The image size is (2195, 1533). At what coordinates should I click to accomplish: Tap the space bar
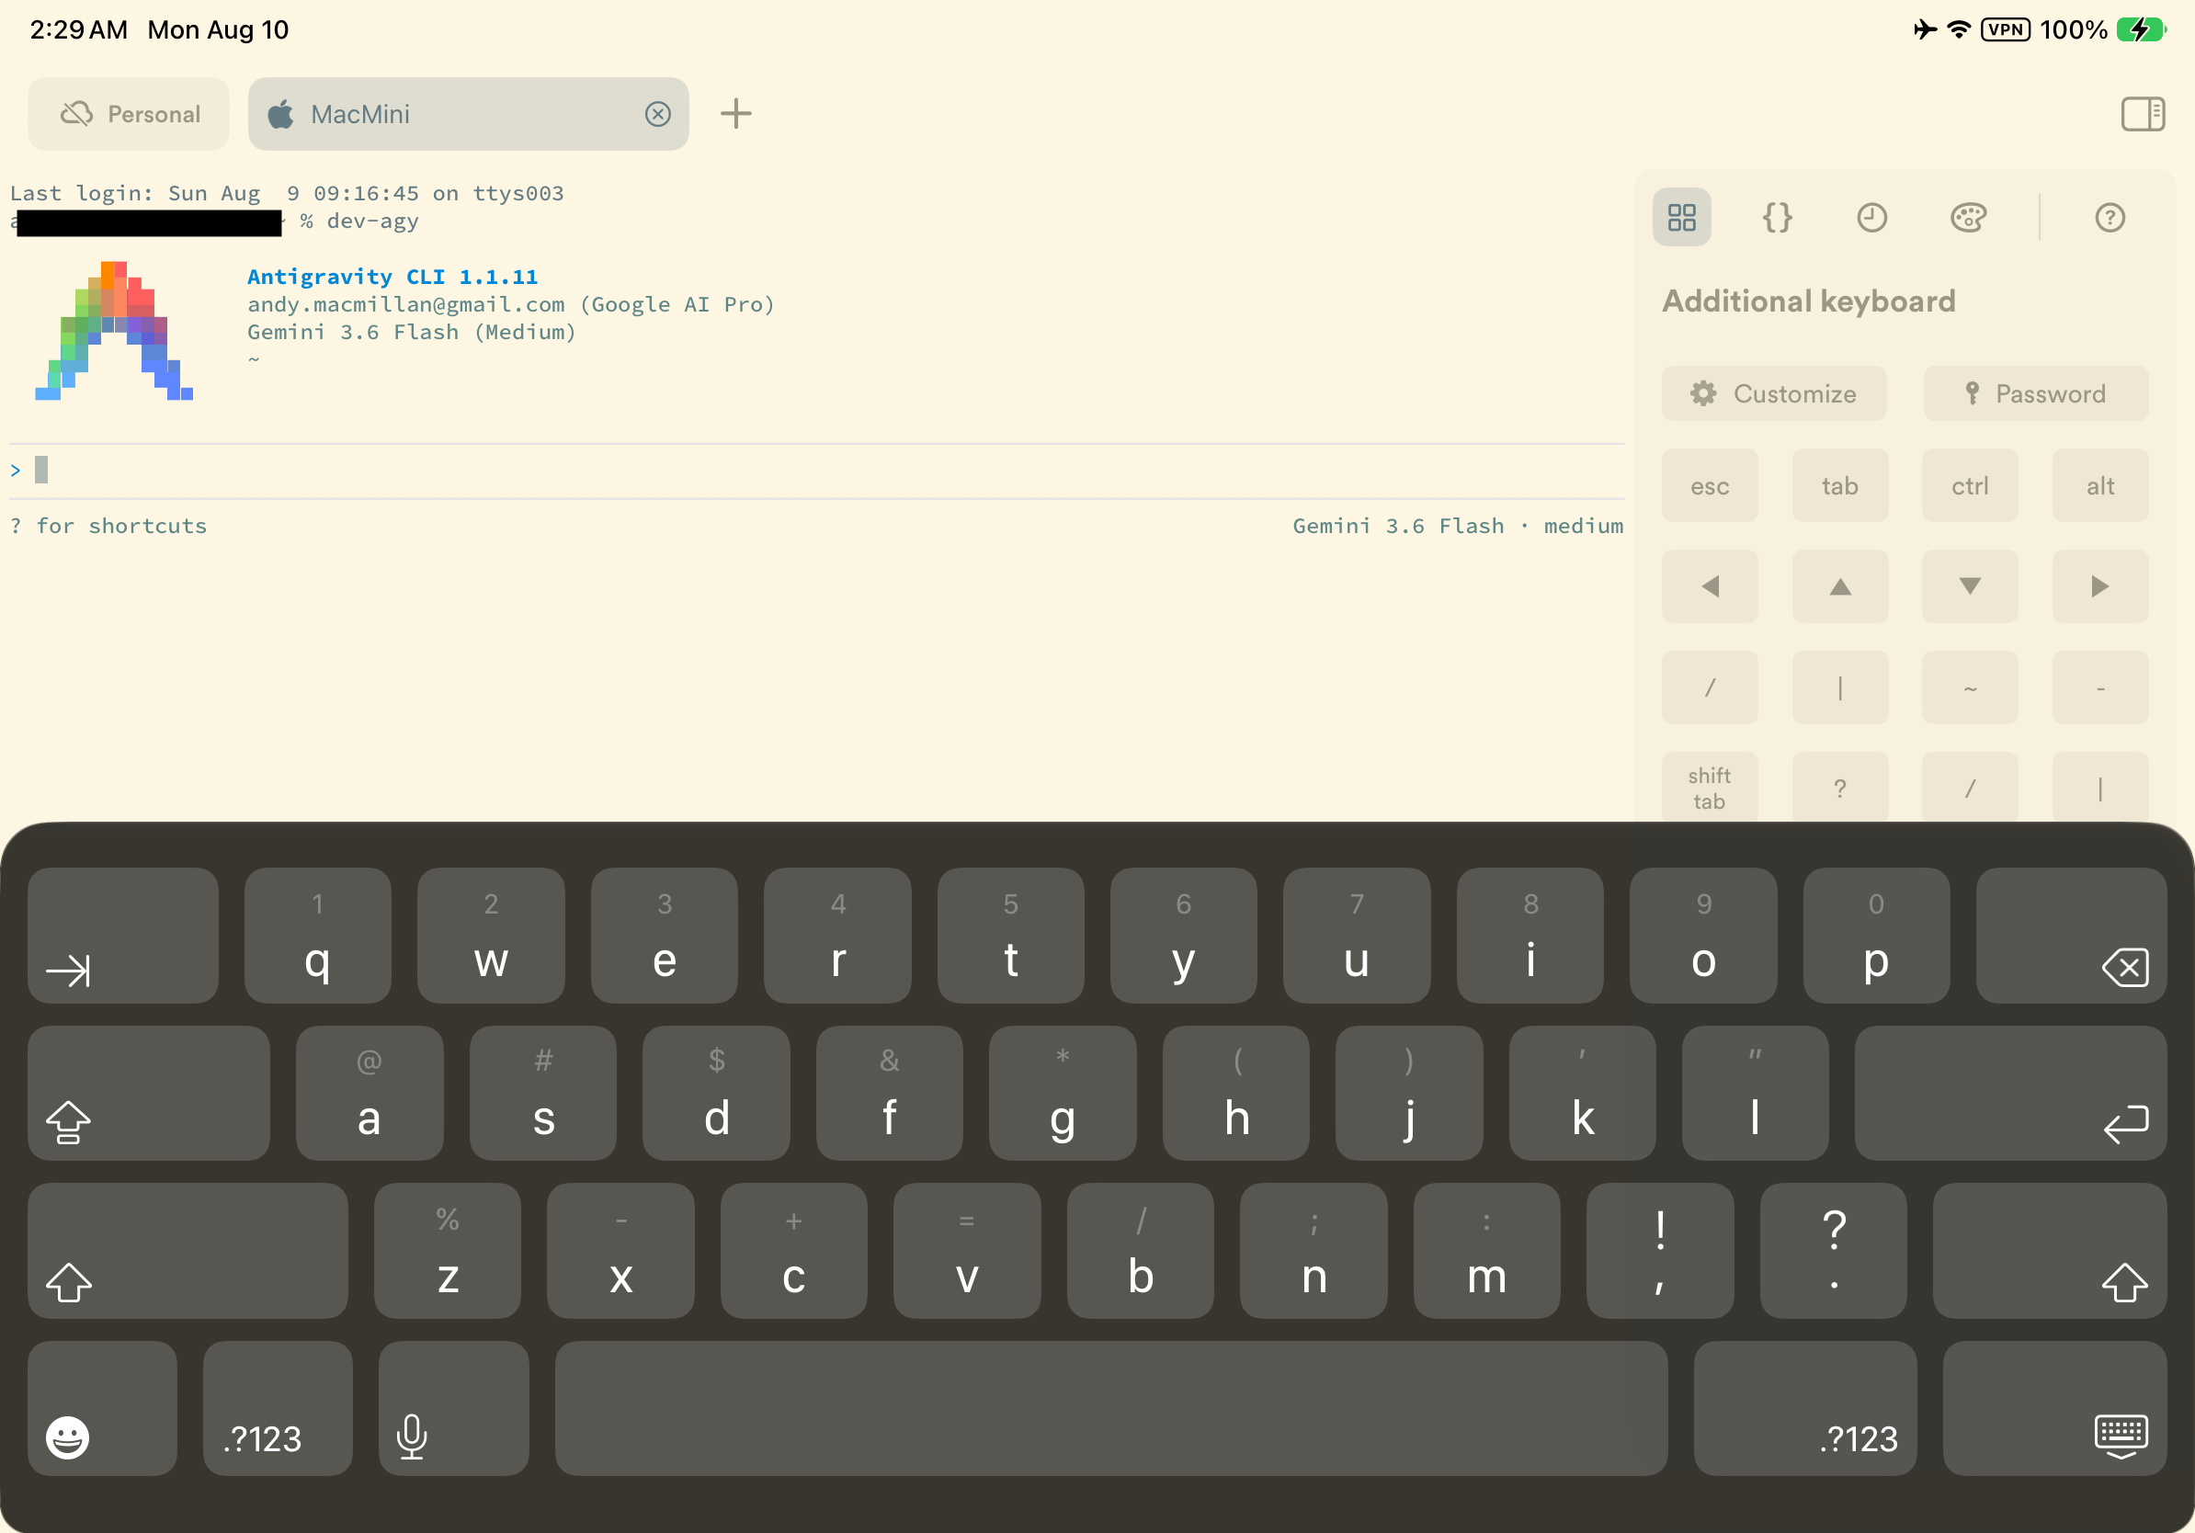(x=1111, y=1409)
